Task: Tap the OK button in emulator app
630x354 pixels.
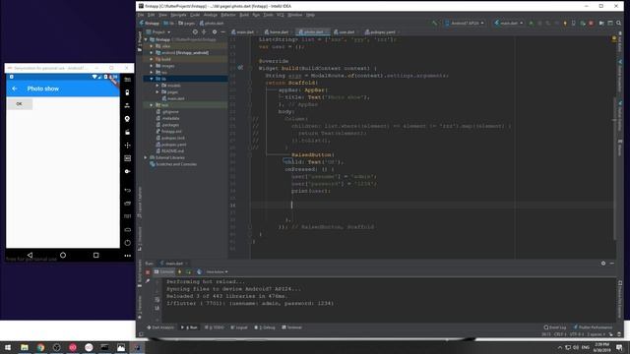Action: coord(20,104)
